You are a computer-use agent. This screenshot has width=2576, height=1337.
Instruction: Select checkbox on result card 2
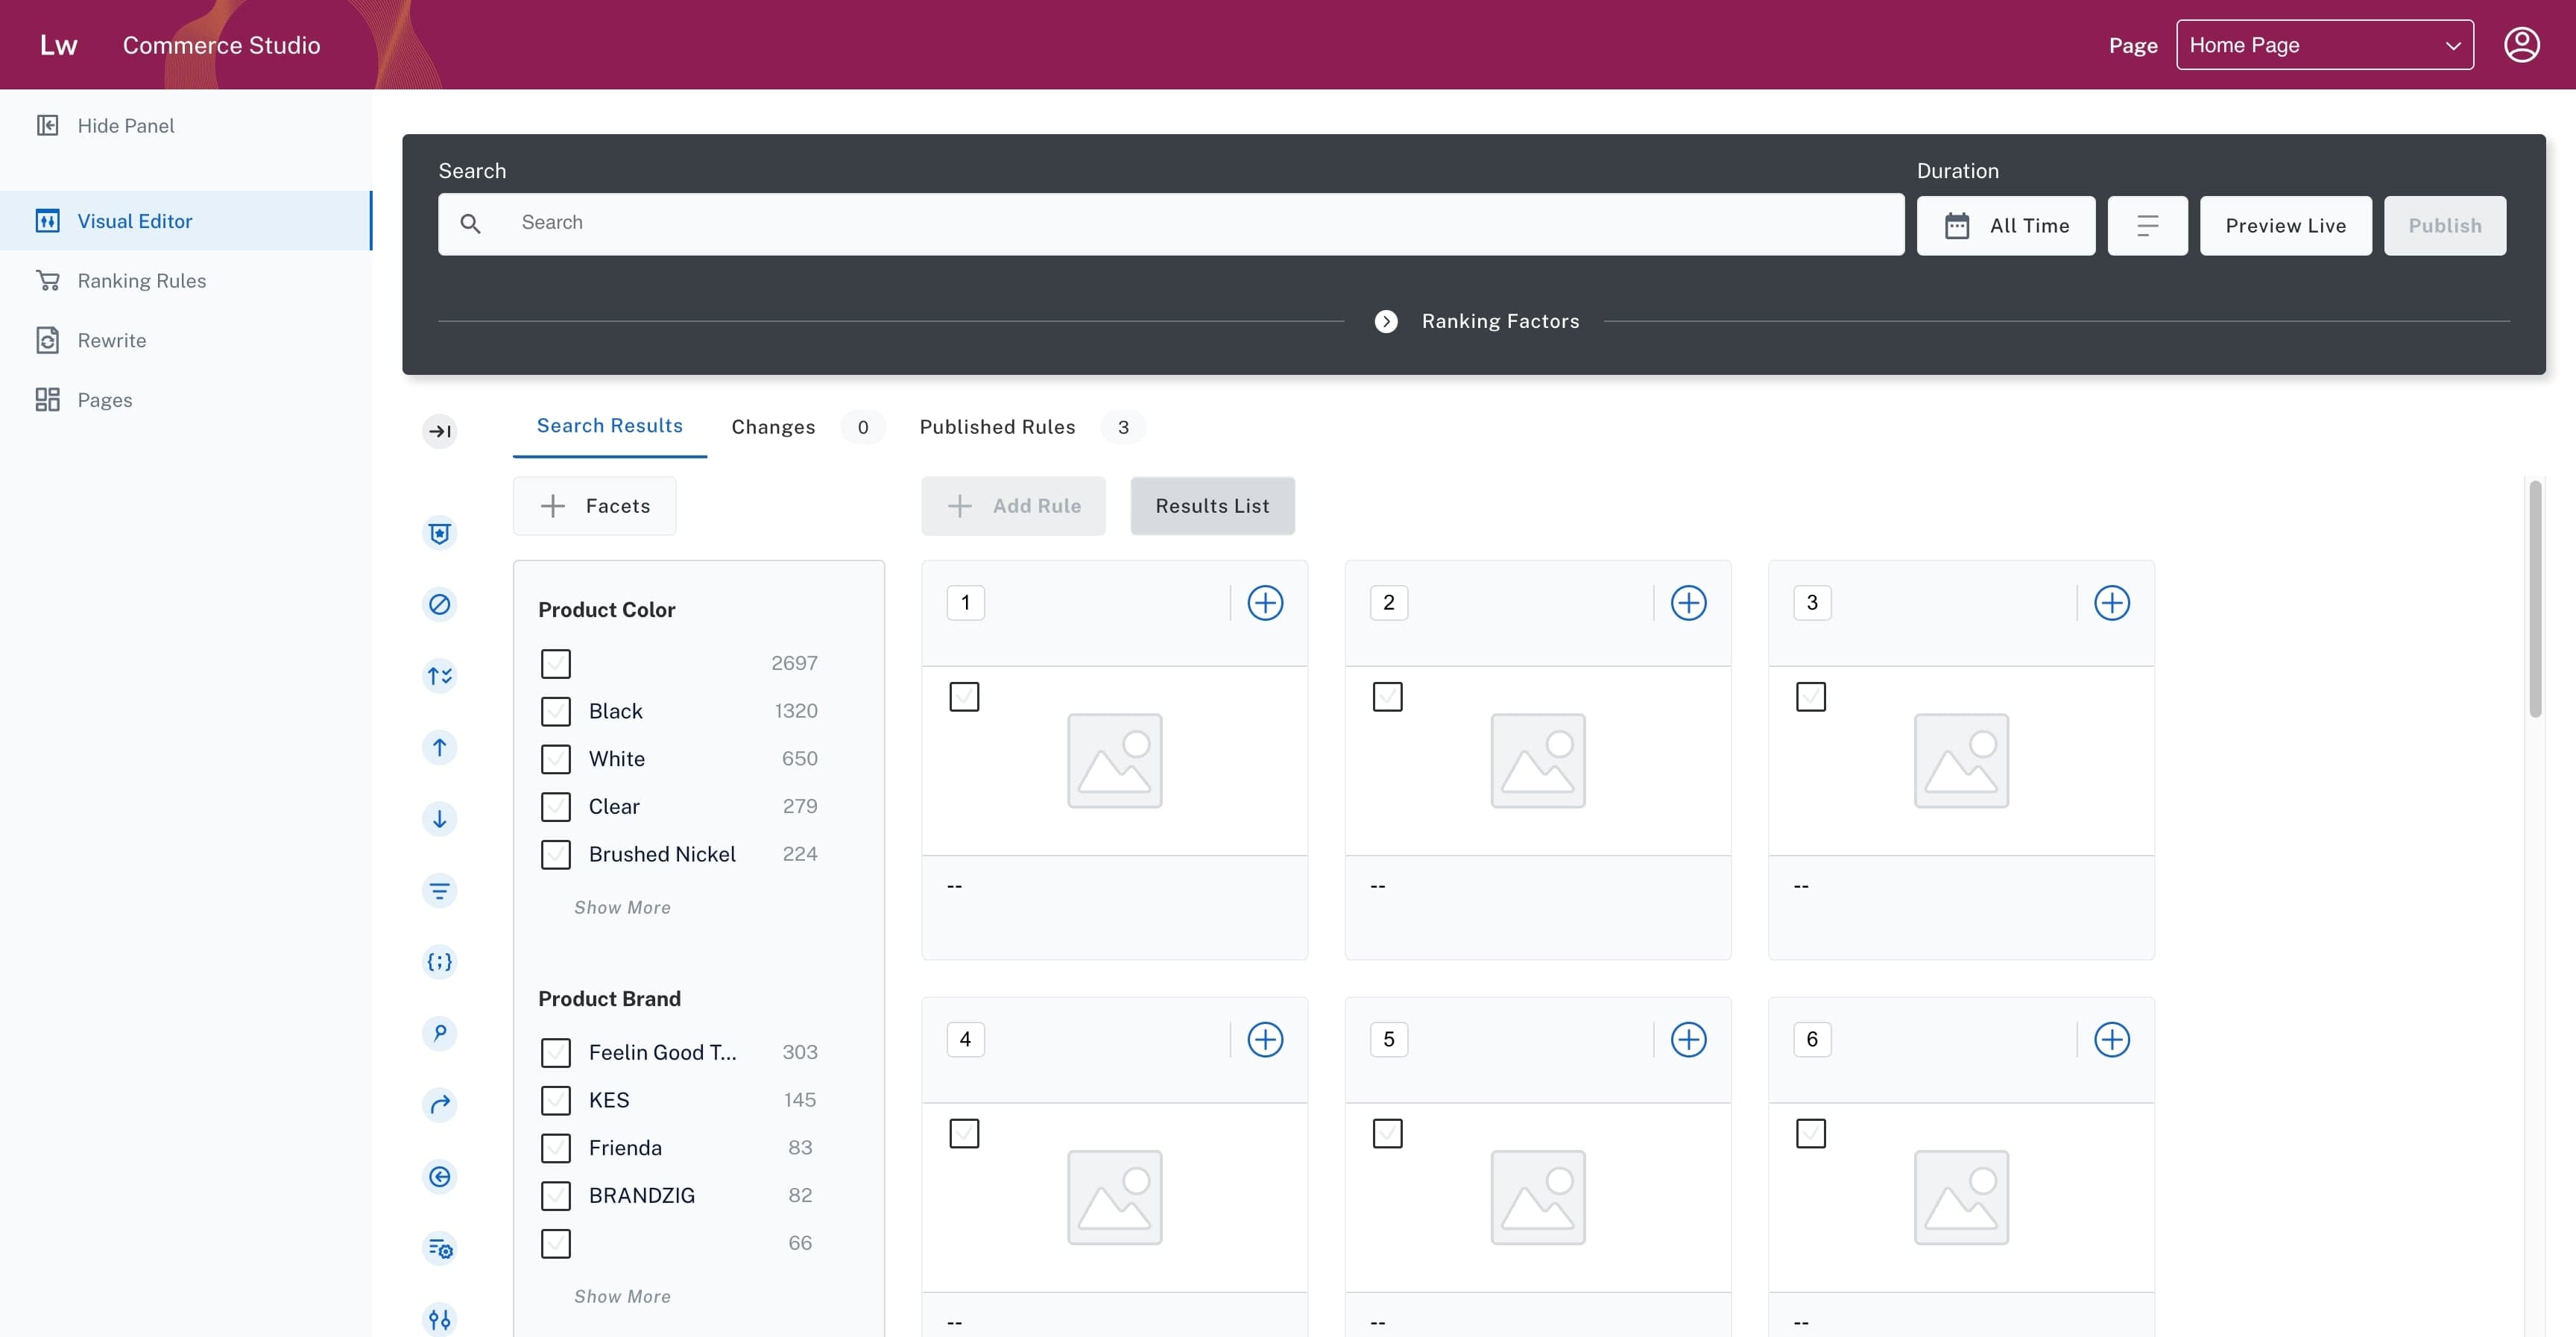click(x=1387, y=697)
